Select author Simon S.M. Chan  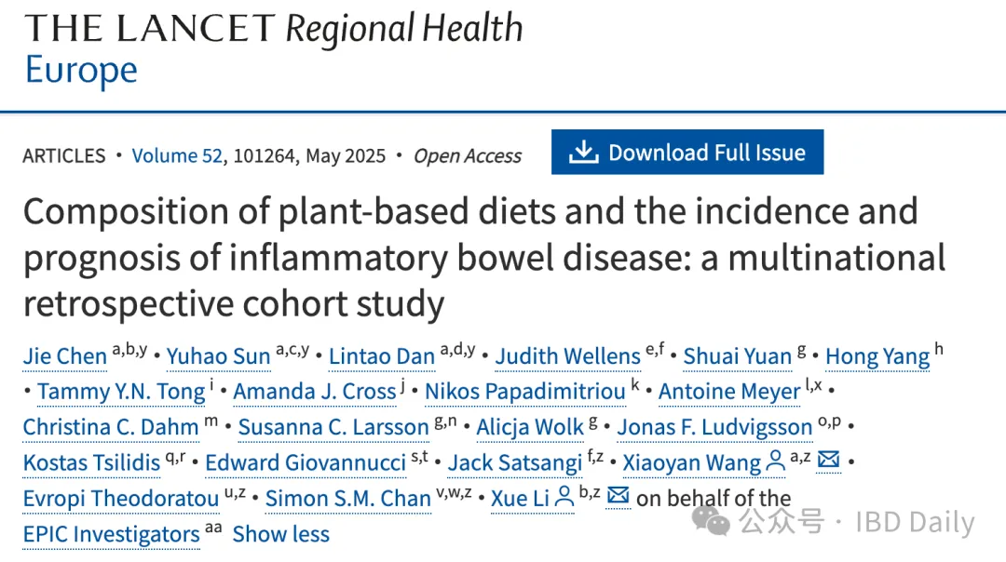click(x=347, y=499)
